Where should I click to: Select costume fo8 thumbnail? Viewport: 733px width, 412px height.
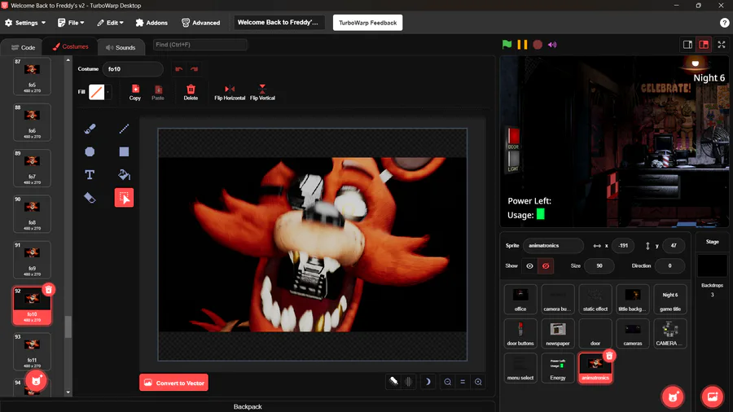click(32, 213)
